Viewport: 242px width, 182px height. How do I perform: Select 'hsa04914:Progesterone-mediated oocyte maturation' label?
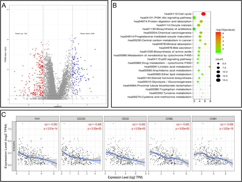point(156,36)
